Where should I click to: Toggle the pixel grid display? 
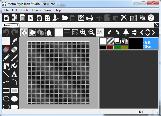(x=75, y=32)
